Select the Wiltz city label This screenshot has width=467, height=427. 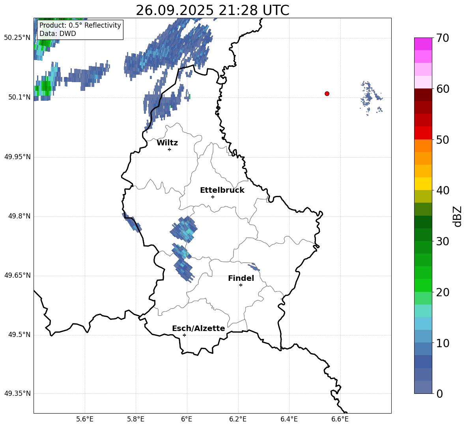click(x=167, y=143)
